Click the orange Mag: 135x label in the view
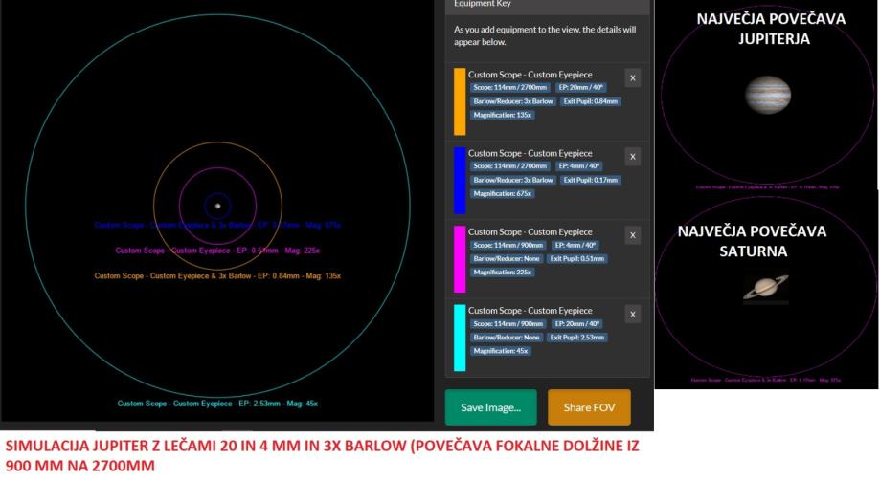880x481 pixels. coord(216,275)
